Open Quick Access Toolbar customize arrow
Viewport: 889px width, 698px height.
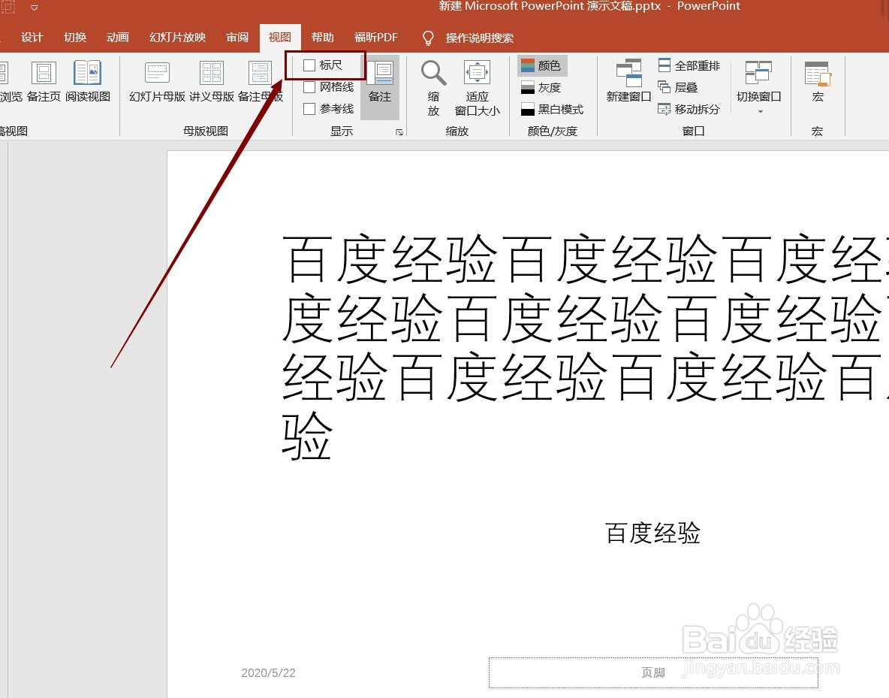point(35,8)
